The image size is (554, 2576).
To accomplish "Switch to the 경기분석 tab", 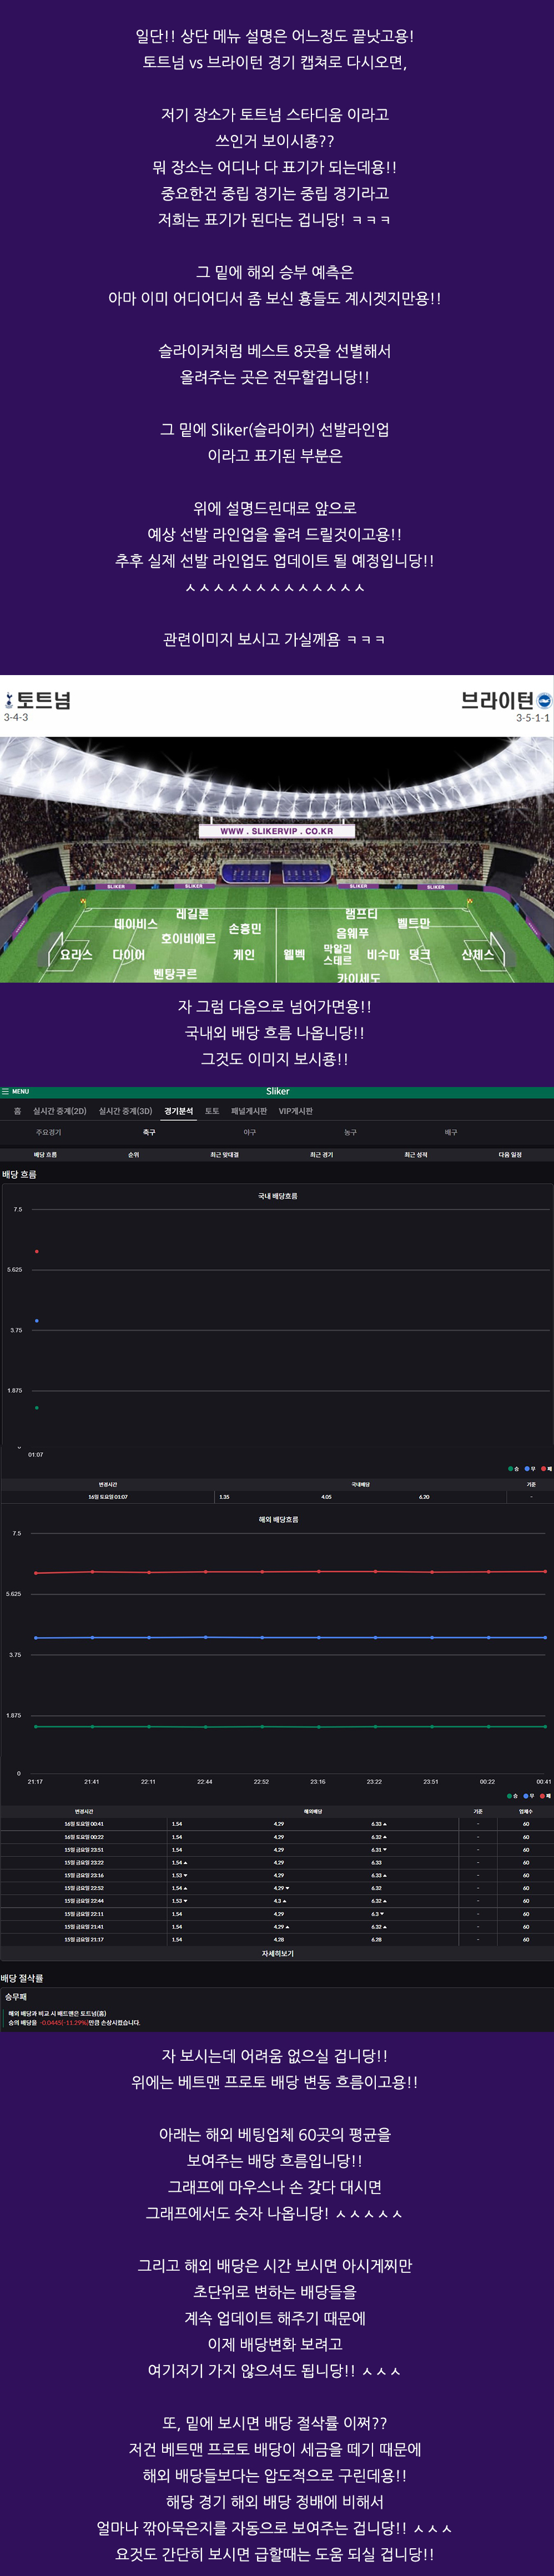I will tap(179, 1111).
